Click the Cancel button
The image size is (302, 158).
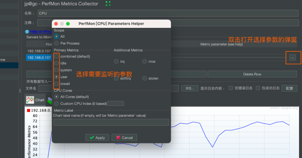point(124,138)
